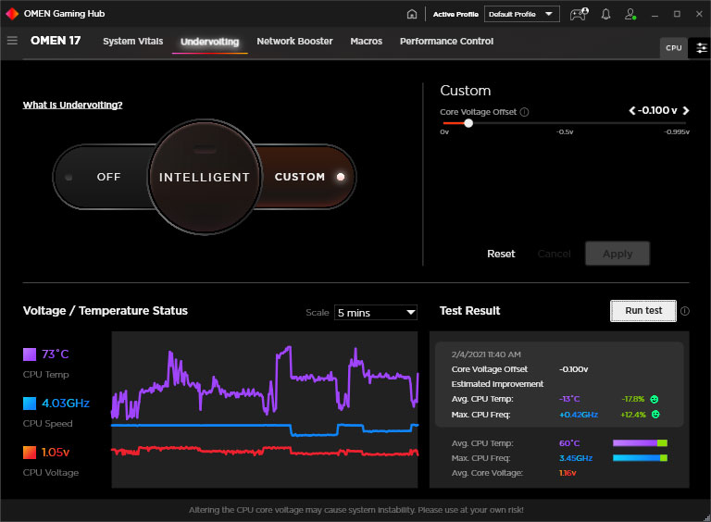Click the 4.03GHz CPU Speed reading
Screen dimensions: 711x522
tap(66, 404)
